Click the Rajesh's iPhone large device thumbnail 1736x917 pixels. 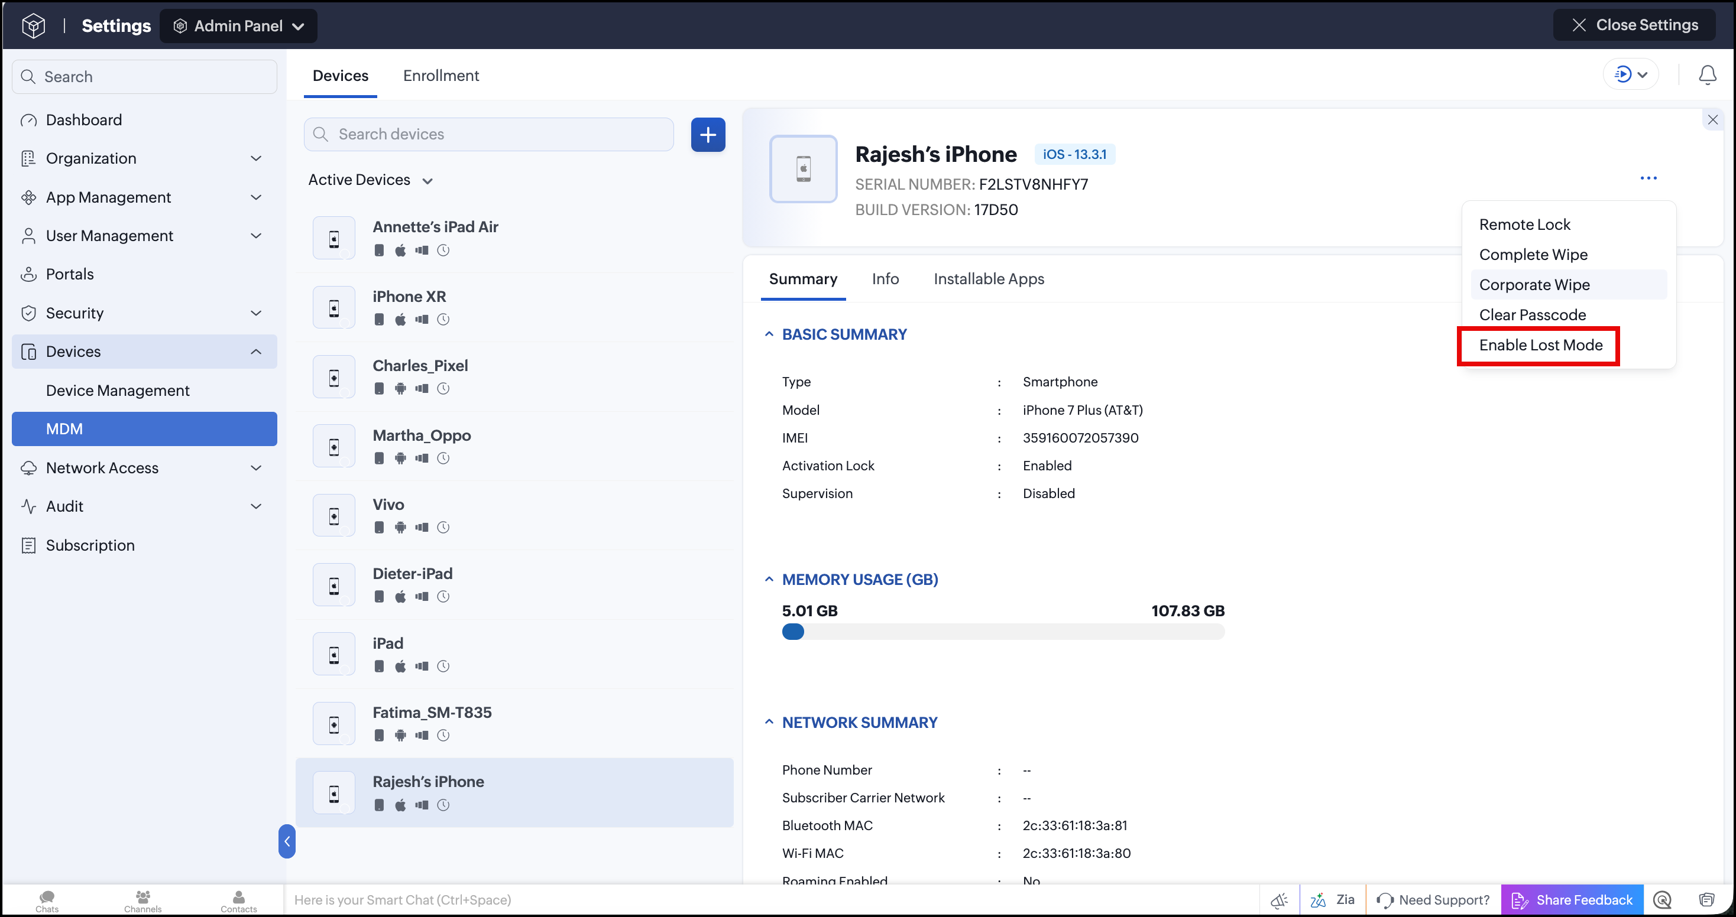tap(804, 169)
